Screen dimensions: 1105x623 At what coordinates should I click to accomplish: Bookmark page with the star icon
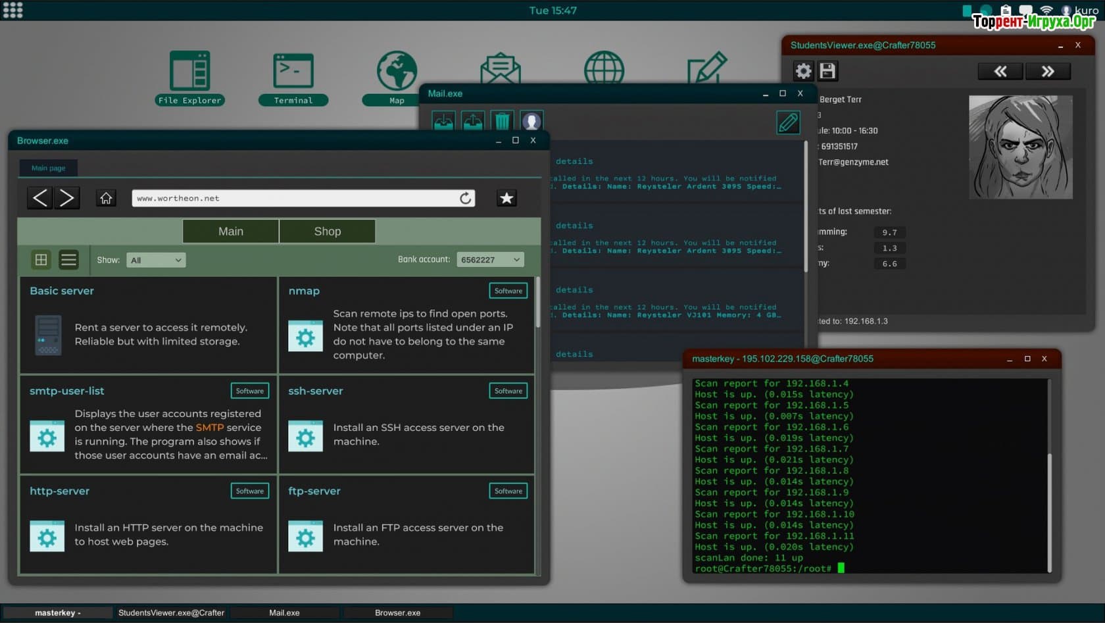[x=506, y=198]
